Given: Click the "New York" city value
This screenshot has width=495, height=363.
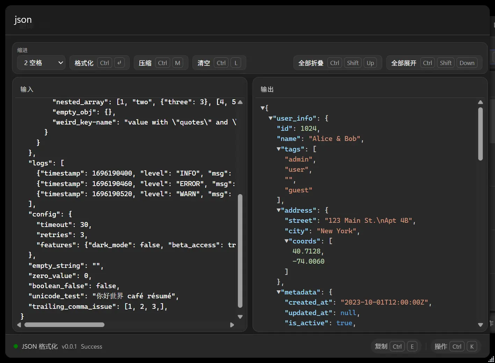Looking at the screenshot, I should click(x=336, y=231).
